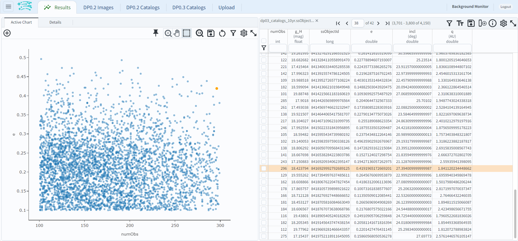The height and width of the screenshot is (241, 518).
Task: Expand the table panel to full view
Action: [513, 23]
